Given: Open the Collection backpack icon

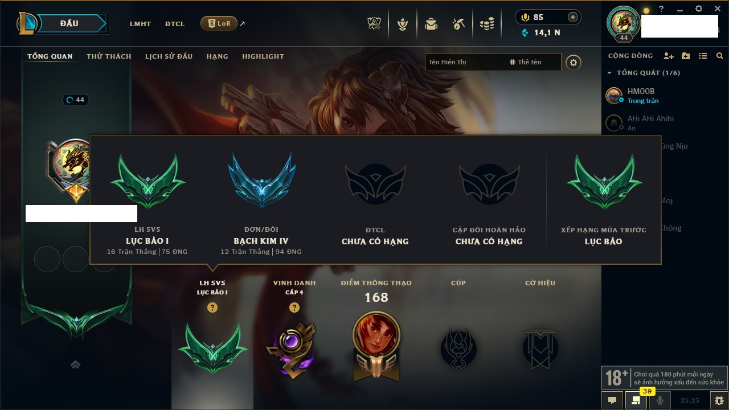Looking at the screenshot, I should coord(431,24).
